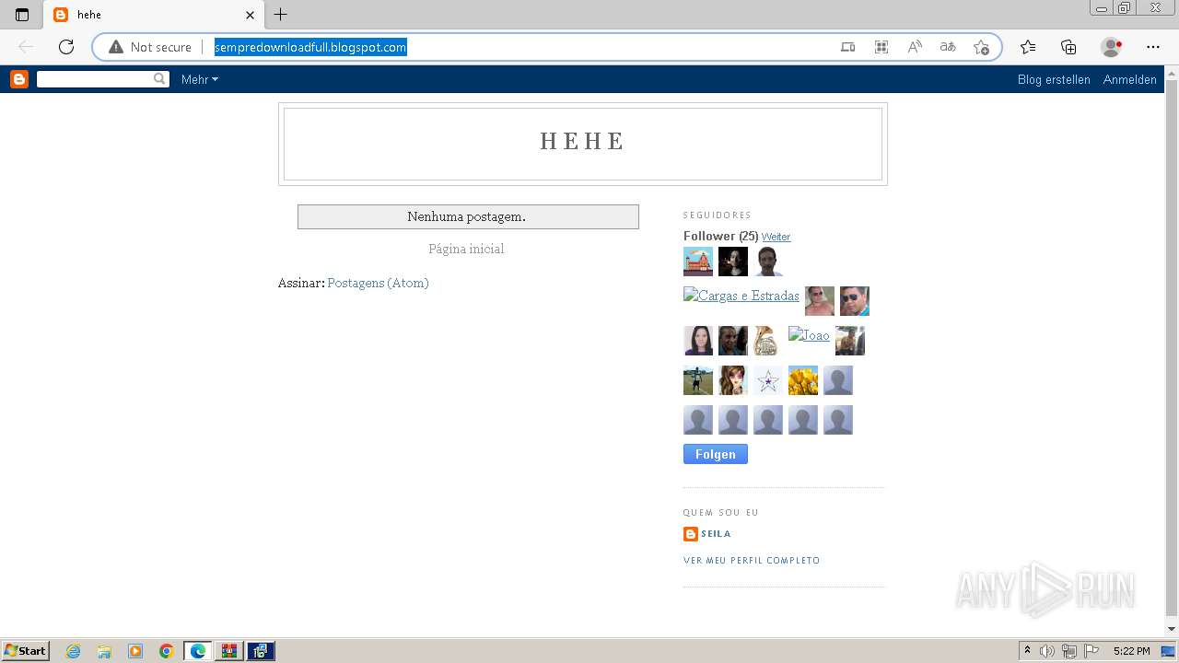Select the hehe browser tab
The width and height of the screenshot is (1179, 663).
point(154,15)
